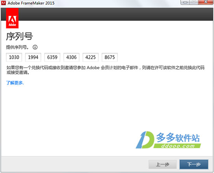The height and width of the screenshot is (173, 214).
Task: Go back with the 上一步 button
Action: tap(163, 164)
